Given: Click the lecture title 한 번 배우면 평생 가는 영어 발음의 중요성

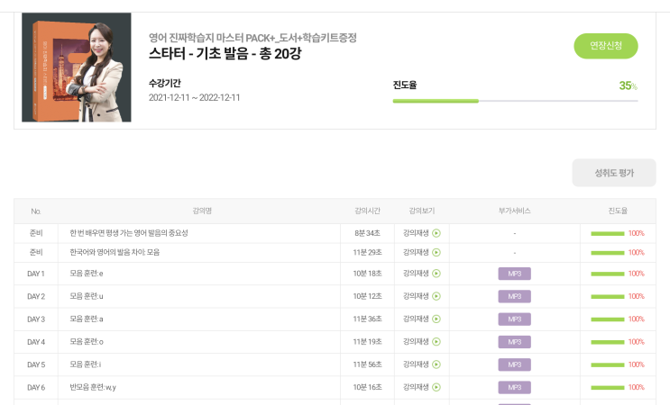Looking at the screenshot, I should click(129, 233).
